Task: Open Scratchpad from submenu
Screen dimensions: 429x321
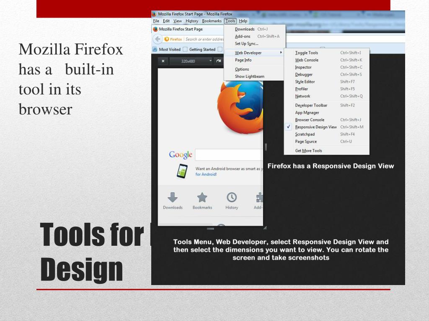Action: pos(327,134)
